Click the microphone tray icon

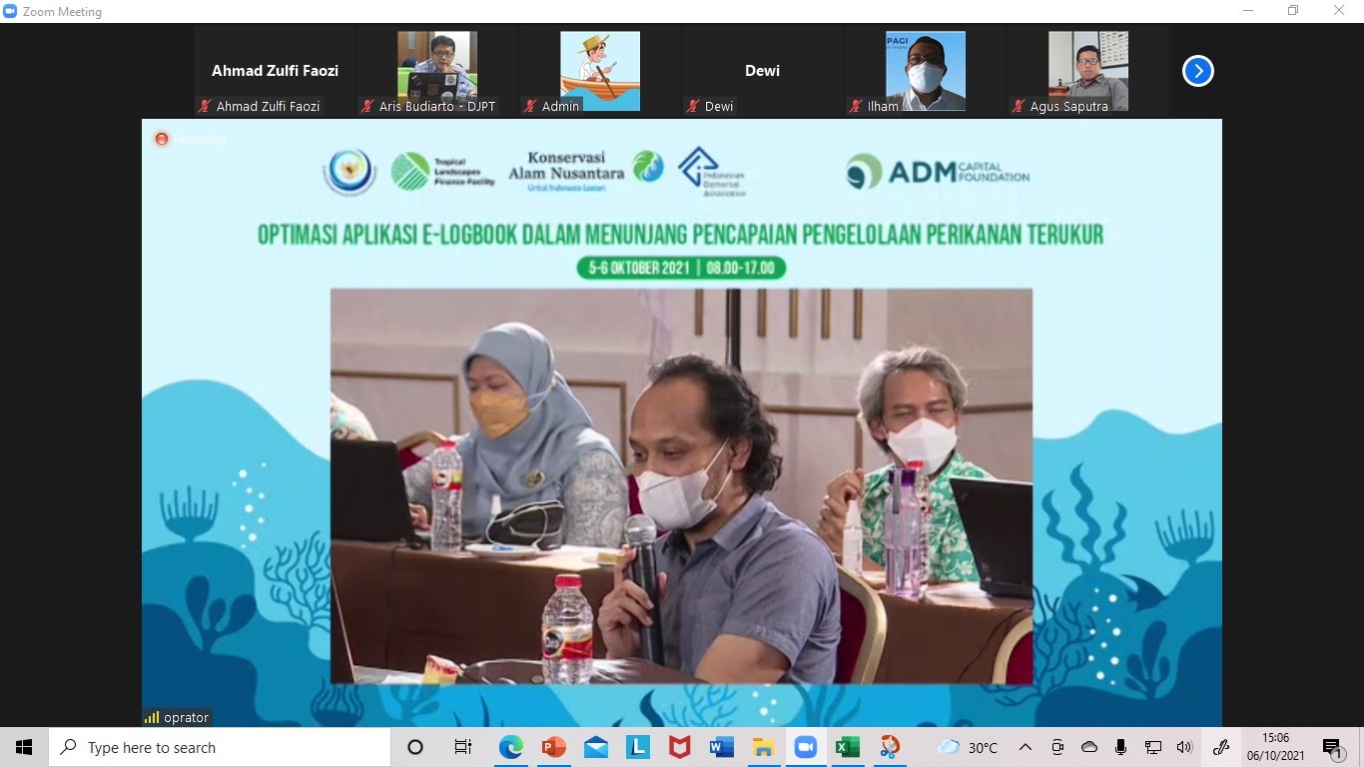(x=1121, y=747)
